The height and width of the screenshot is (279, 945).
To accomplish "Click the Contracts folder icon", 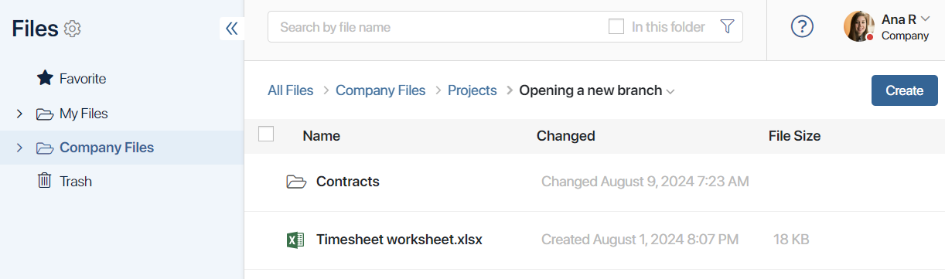I will coord(296,182).
